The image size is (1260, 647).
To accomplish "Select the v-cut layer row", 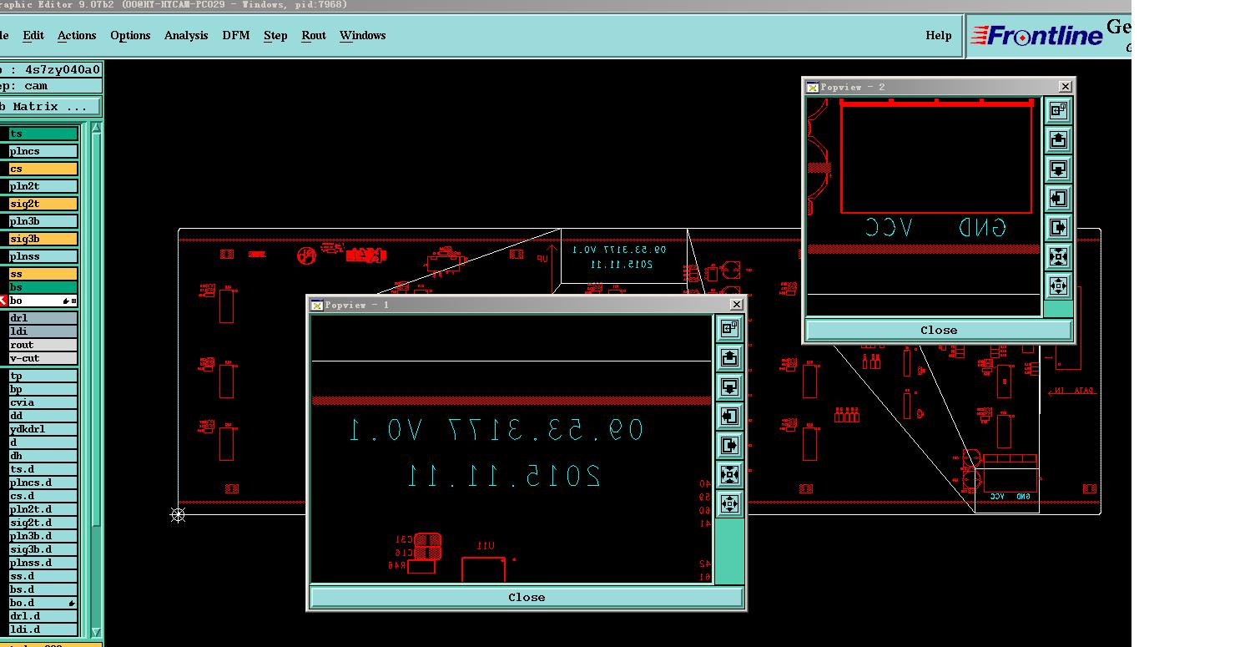I will point(43,358).
